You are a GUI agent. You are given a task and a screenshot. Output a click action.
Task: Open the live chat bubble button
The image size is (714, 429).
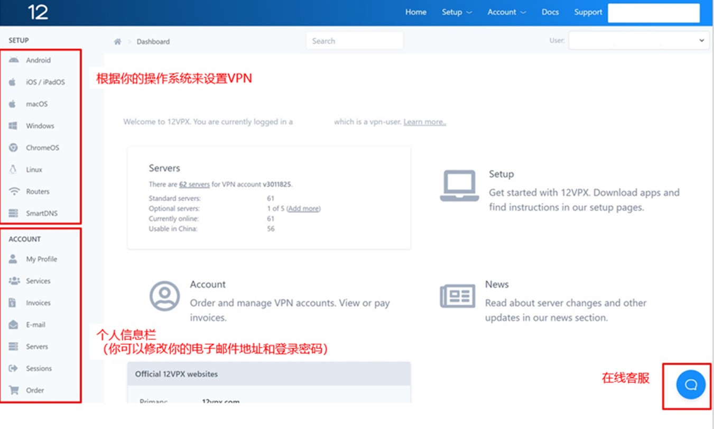[691, 385]
